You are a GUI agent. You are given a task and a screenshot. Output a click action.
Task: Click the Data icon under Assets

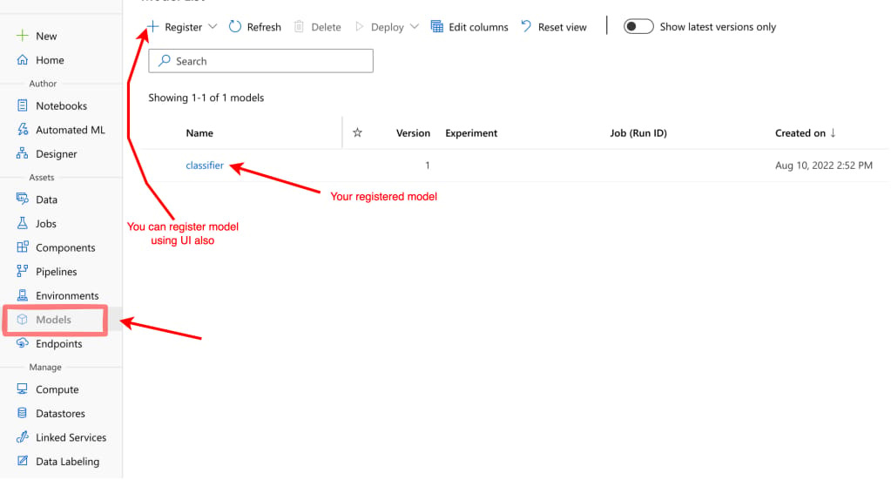coord(22,199)
